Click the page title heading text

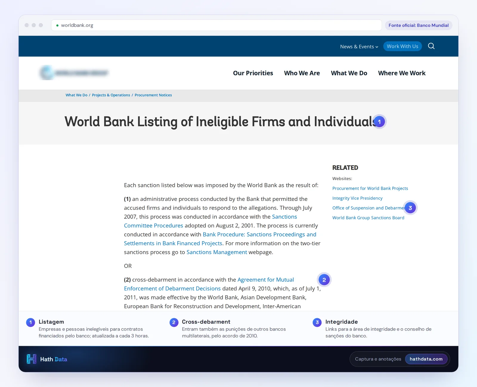pyautogui.click(x=221, y=122)
